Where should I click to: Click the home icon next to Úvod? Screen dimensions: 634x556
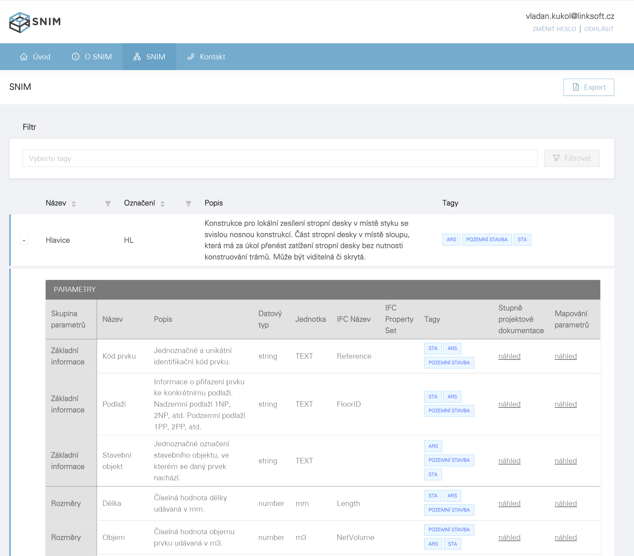pyautogui.click(x=24, y=57)
